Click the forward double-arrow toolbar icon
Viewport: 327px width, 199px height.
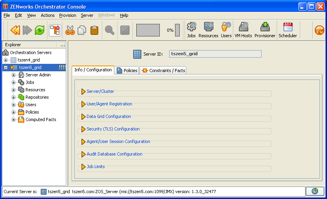(x=27, y=30)
